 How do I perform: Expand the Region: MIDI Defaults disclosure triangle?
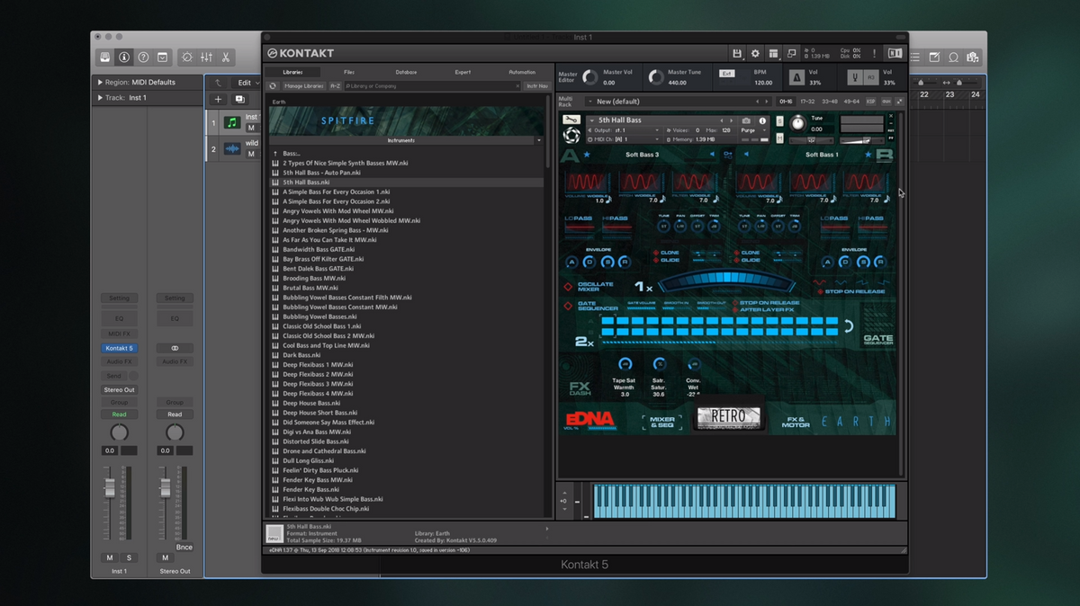100,83
